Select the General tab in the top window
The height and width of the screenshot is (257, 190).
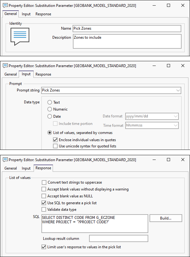pyautogui.click(x=11, y=14)
